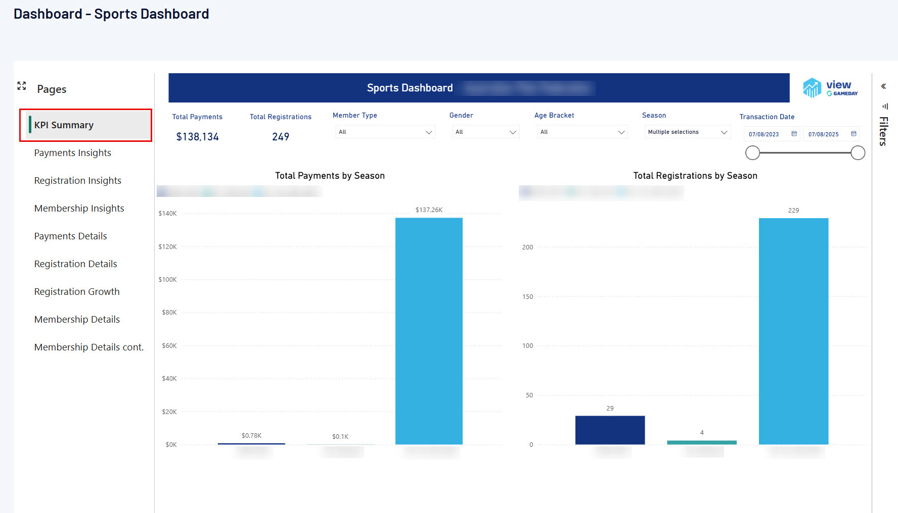Expand the Season multiple selections dropdown
Screen dimensions: 898x513
pyautogui.click(x=687, y=132)
